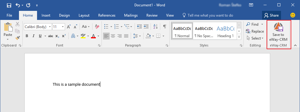Open the Styles pane launcher
This screenshot has width=300, height=112.
coord(241,46)
